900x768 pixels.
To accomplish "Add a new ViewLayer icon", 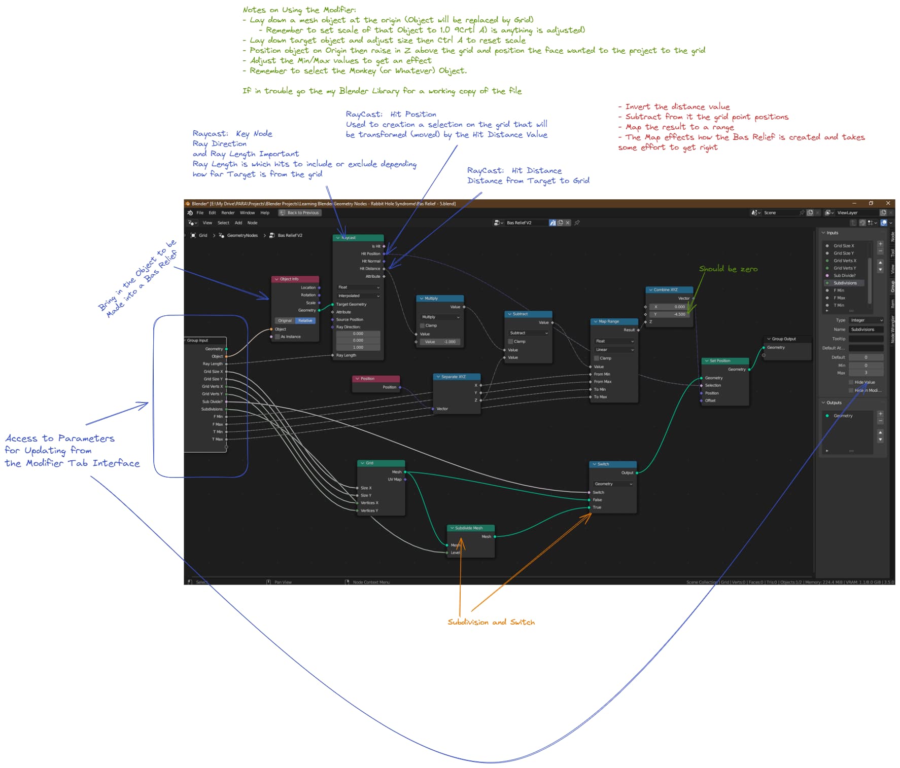I will pyautogui.click(x=883, y=213).
